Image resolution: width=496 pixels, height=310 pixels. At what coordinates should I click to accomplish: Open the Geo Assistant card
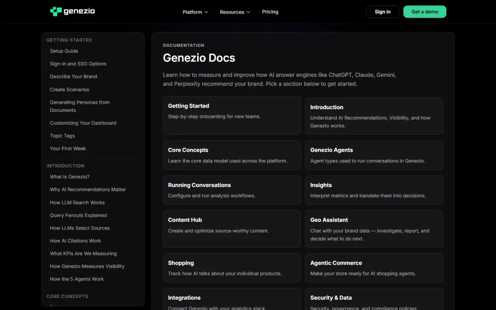tap(374, 229)
